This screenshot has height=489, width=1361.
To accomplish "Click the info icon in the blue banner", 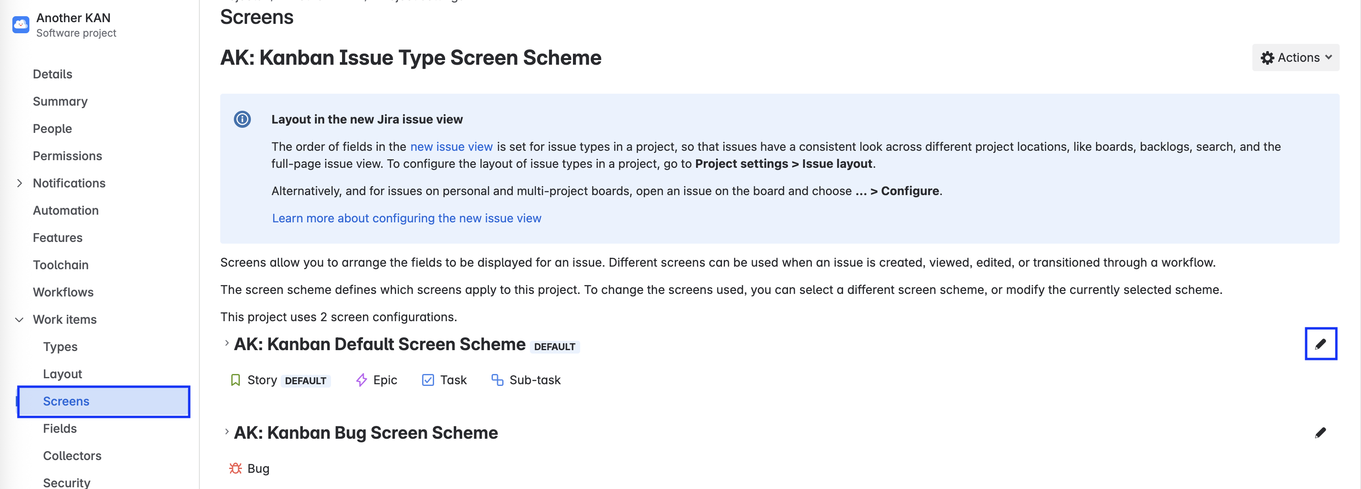I will [x=242, y=119].
